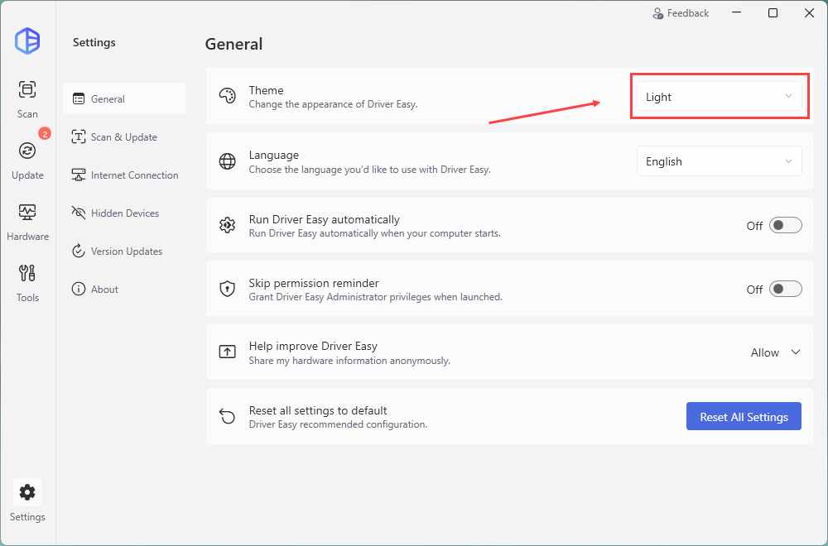Click the Settings gear icon
Viewport: 828px width, 546px height.
(27, 493)
